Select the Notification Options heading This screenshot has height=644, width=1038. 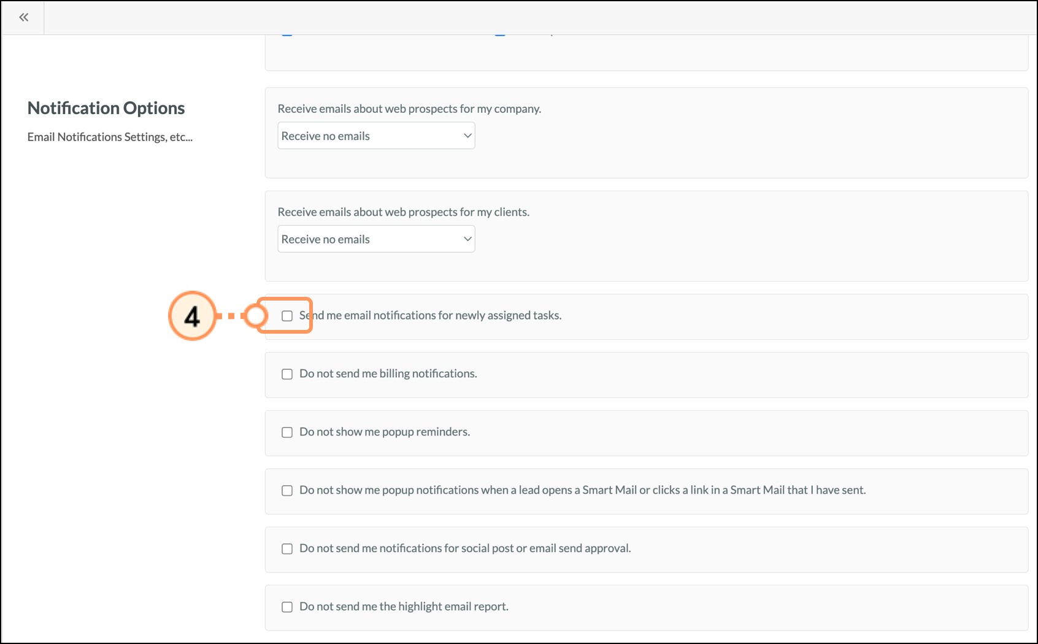point(106,108)
